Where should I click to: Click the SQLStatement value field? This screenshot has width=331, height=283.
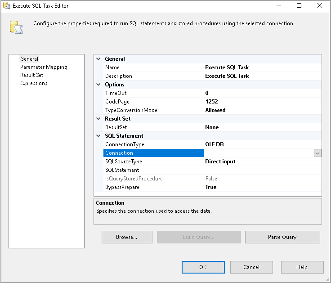point(262,170)
